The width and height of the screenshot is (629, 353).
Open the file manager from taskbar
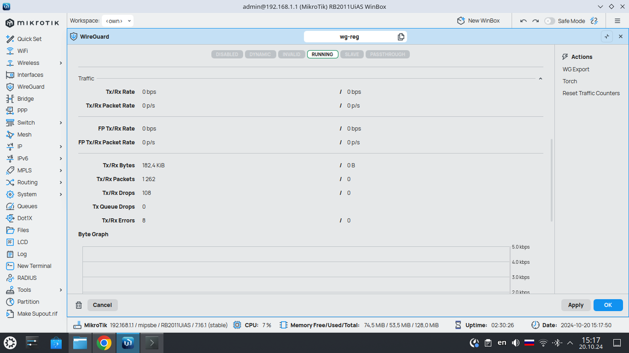80,343
